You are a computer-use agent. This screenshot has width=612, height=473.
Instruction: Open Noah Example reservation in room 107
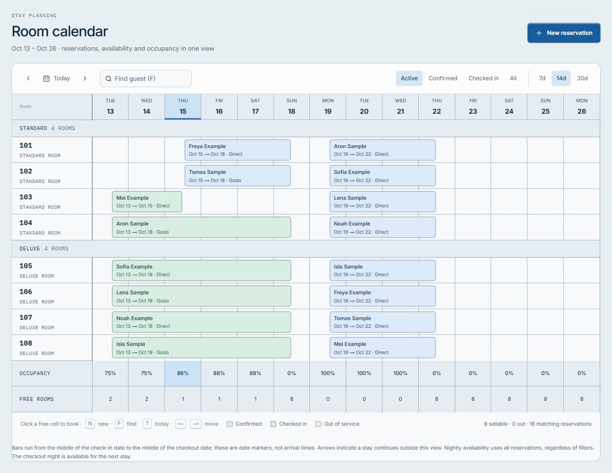pyautogui.click(x=201, y=322)
